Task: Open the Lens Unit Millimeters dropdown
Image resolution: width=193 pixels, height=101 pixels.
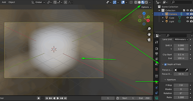Action: [x=181, y=39]
